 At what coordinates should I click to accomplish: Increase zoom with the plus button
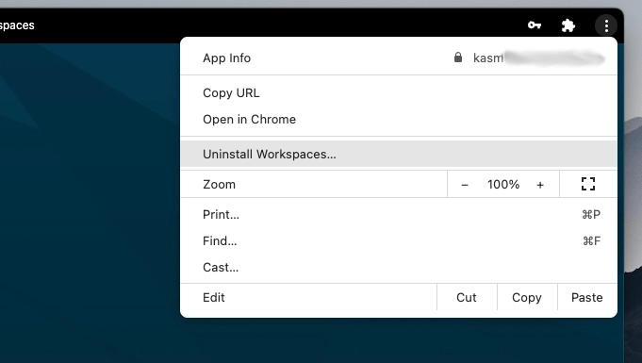[x=540, y=185]
